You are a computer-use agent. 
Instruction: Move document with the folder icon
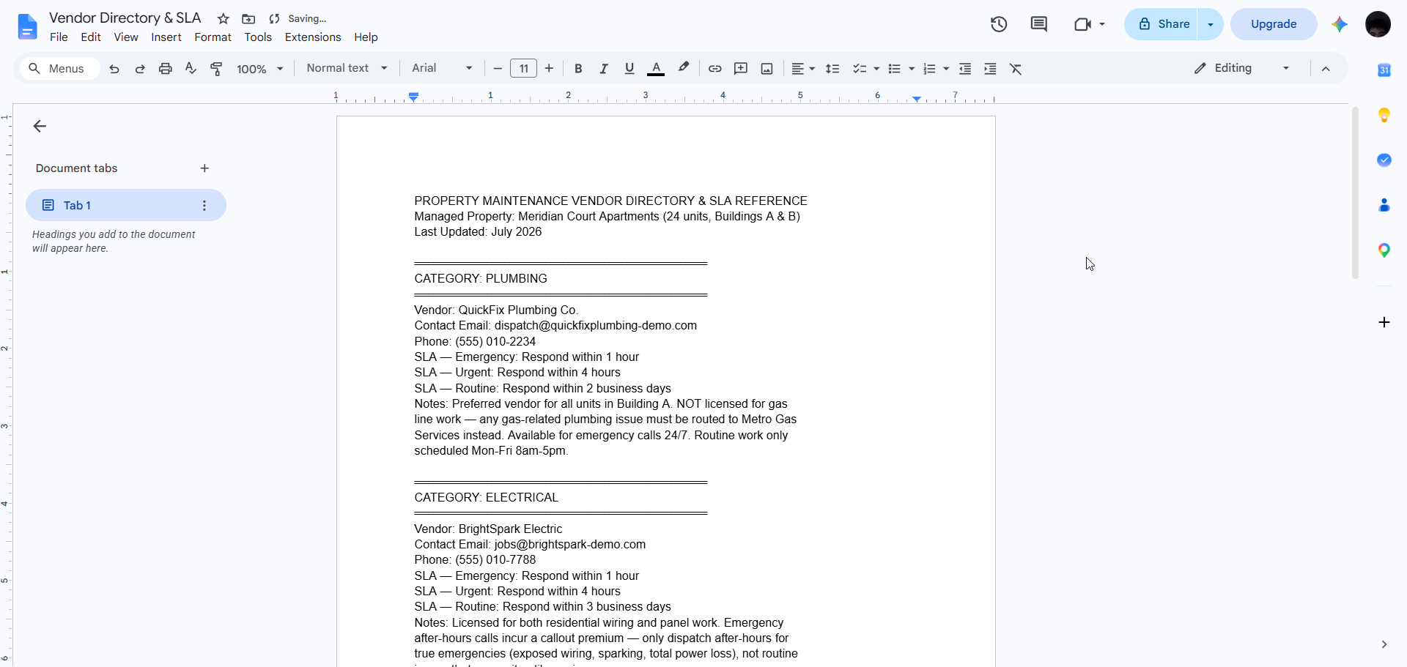click(x=249, y=19)
